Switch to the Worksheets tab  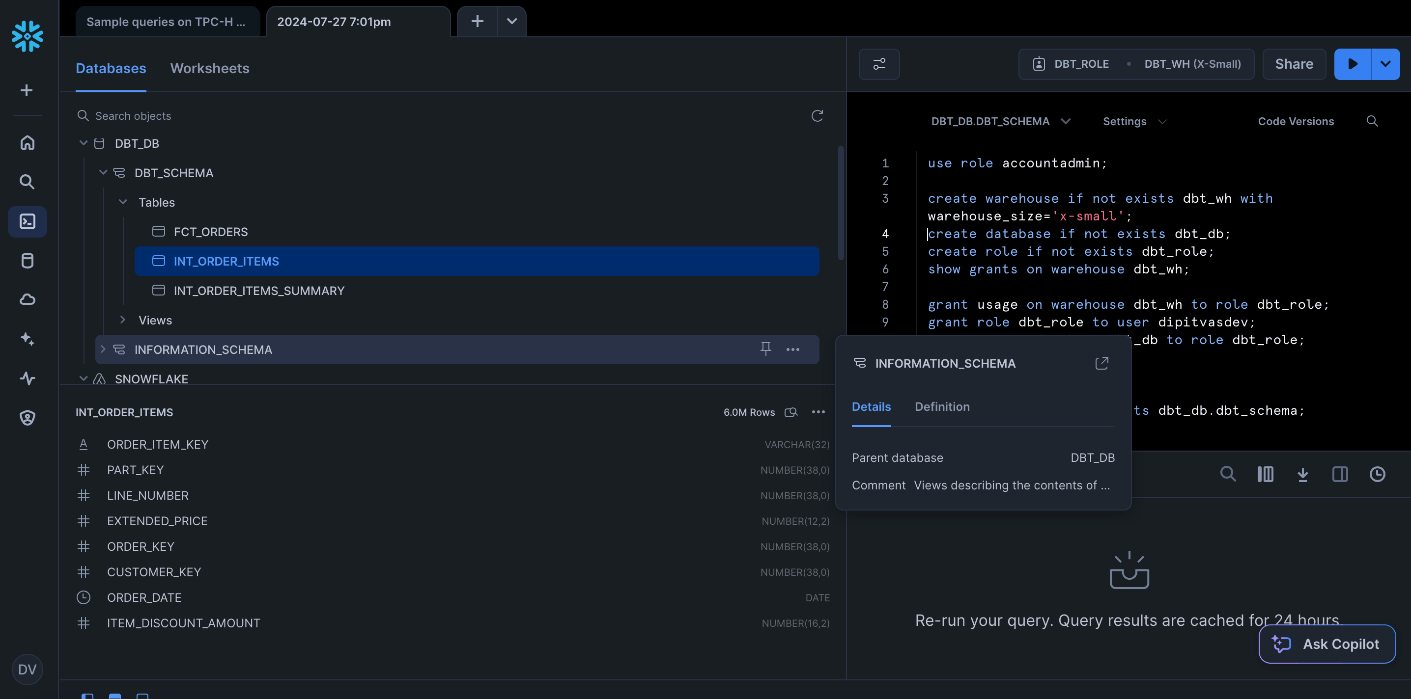[x=210, y=68]
